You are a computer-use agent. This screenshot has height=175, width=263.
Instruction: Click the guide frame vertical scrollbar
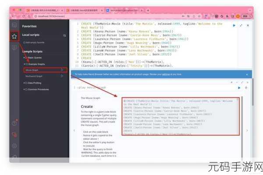click(242, 127)
